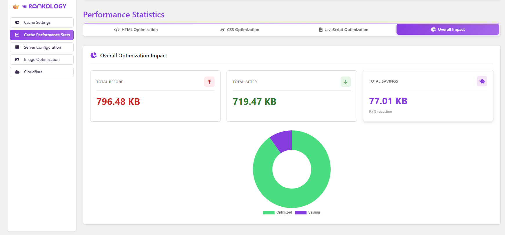Click the purple piggy bank savings icon
Viewport: 505px width, 235px height.
pyautogui.click(x=482, y=81)
